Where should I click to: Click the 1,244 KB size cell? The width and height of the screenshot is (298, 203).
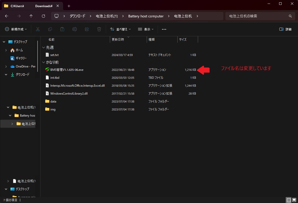point(190,86)
